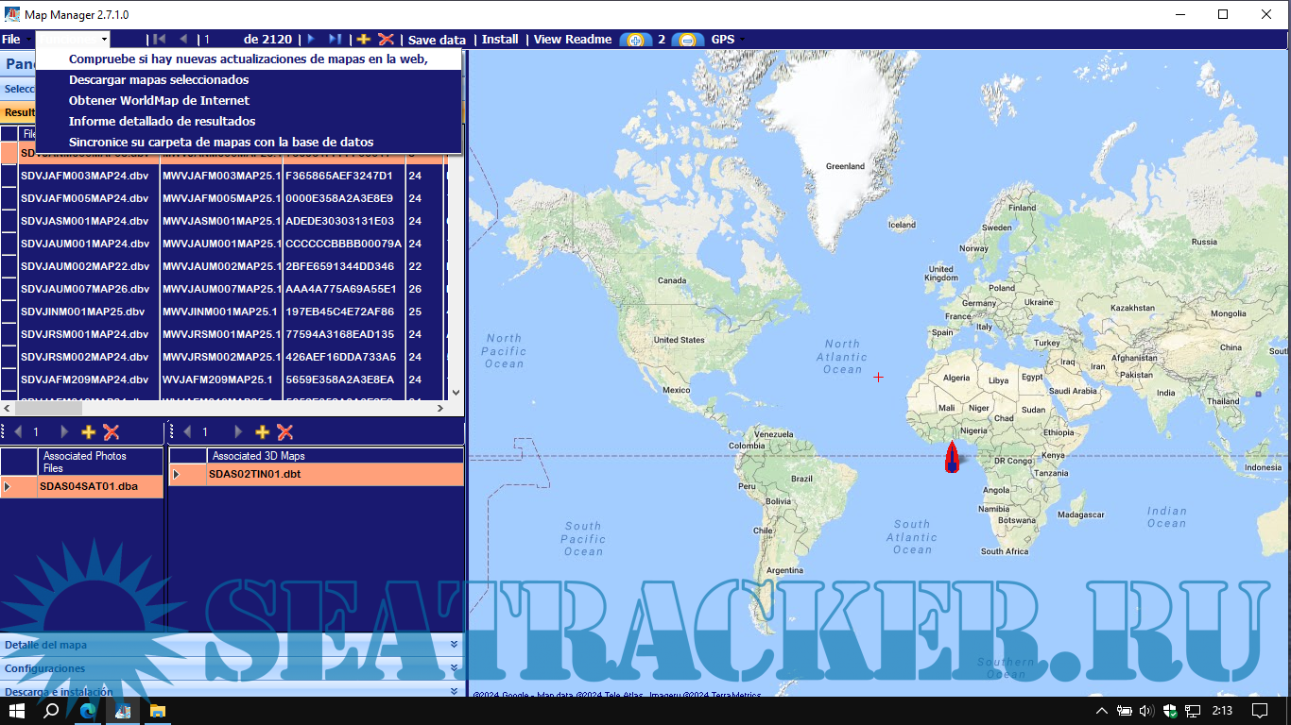
Task: Click the yellow plus icon in top toolbar
Action: [363, 40]
